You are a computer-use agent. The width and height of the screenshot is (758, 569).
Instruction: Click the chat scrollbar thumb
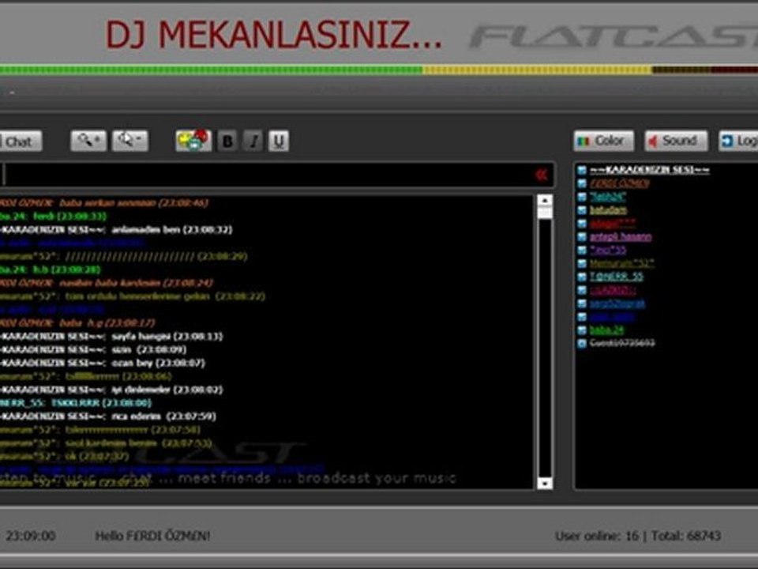(x=545, y=213)
